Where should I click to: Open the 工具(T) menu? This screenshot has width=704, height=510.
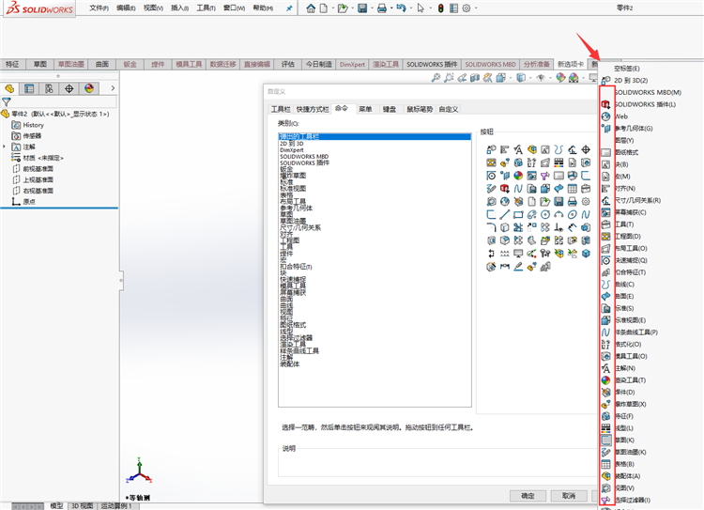point(207,8)
